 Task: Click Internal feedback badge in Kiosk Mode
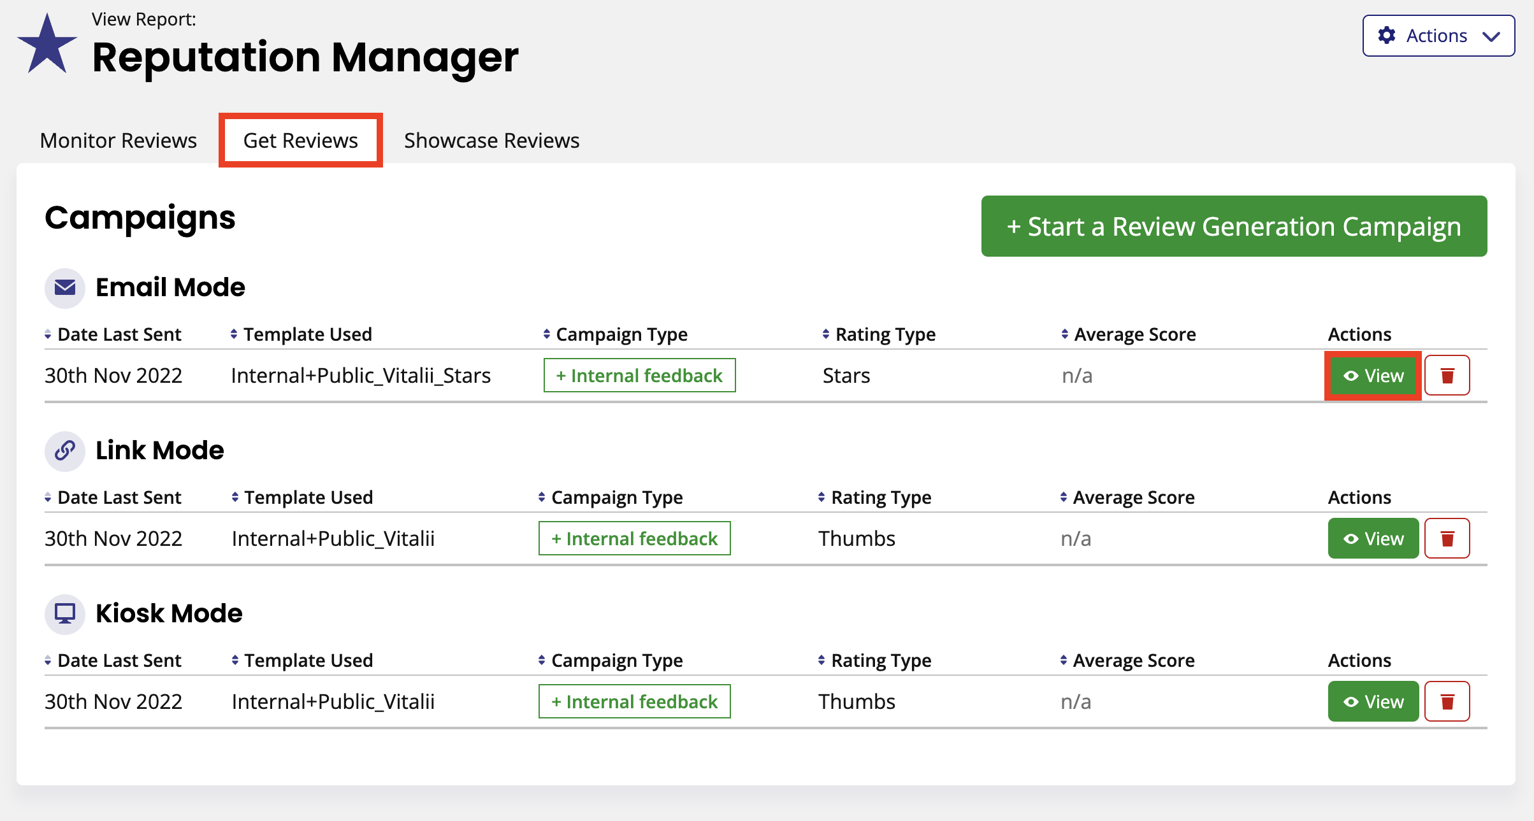point(635,701)
